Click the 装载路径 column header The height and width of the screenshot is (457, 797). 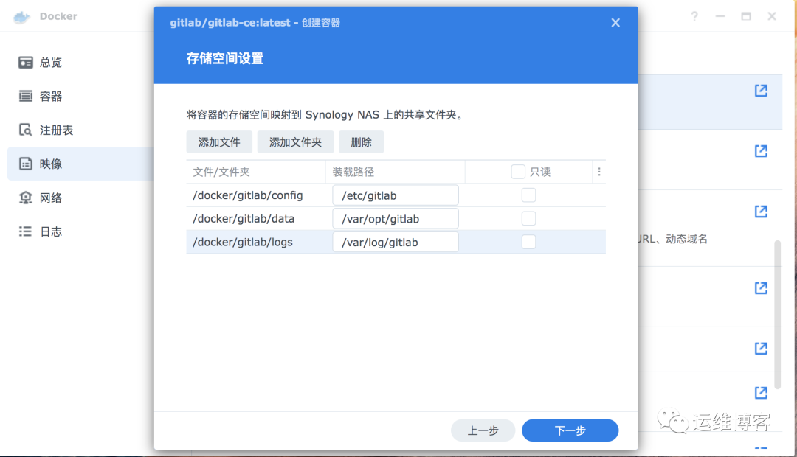click(x=395, y=172)
